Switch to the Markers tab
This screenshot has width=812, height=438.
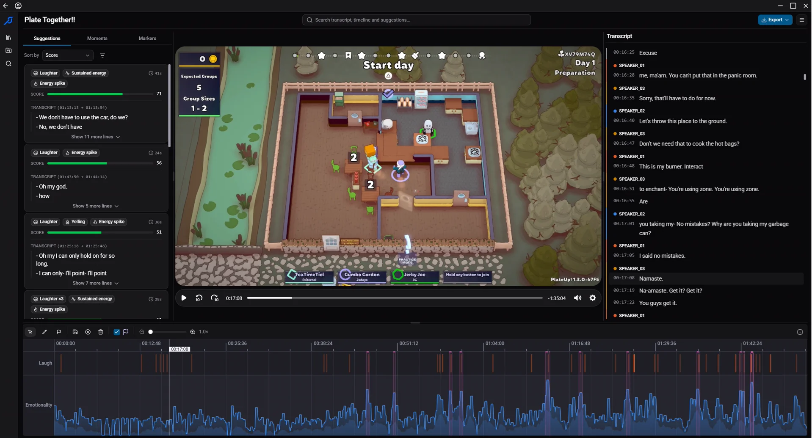[x=147, y=39]
